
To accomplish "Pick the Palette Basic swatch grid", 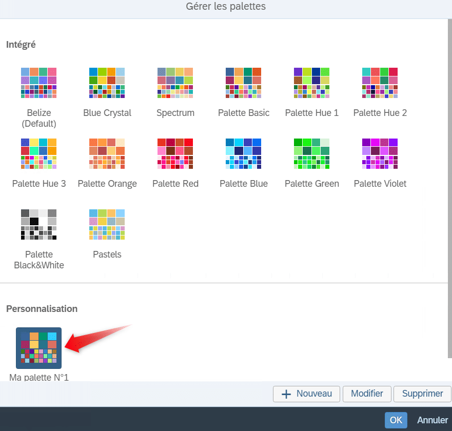I will 244,83.
